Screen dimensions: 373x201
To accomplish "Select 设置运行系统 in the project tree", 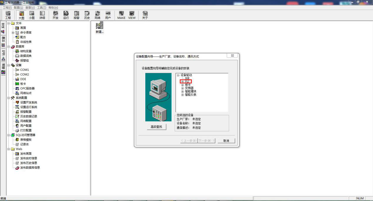I will pos(29,107).
